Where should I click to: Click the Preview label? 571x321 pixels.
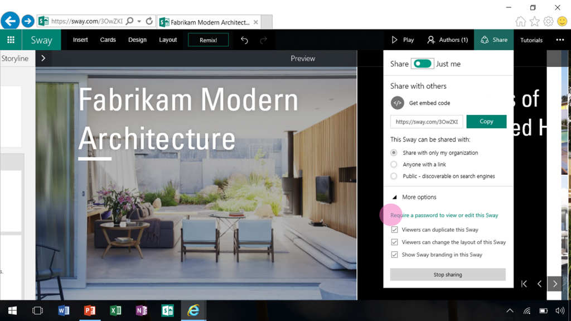click(x=303, y=59)
